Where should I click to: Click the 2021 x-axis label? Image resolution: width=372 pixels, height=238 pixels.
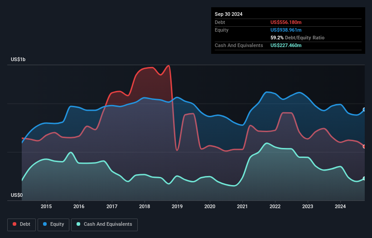242,206
